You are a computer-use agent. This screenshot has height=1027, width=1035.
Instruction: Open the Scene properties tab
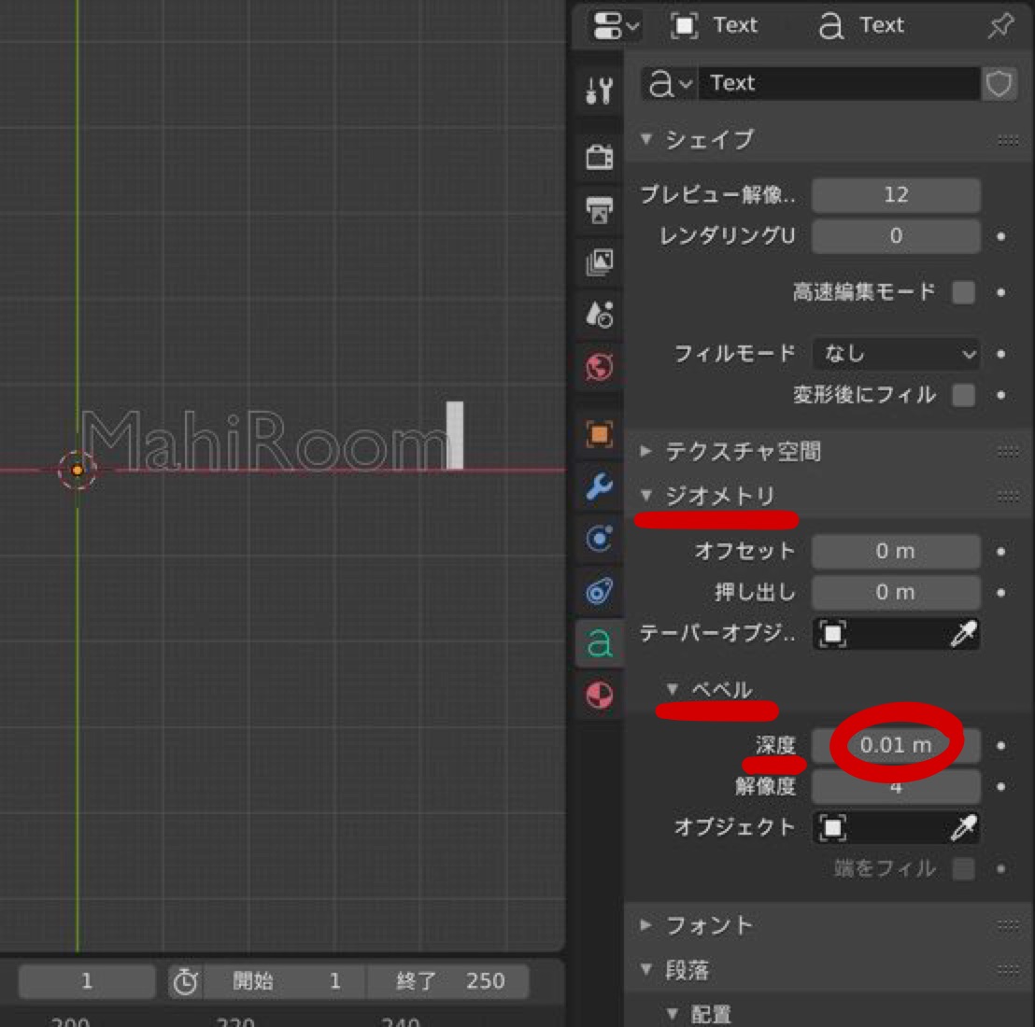click(x=599, y=314)
